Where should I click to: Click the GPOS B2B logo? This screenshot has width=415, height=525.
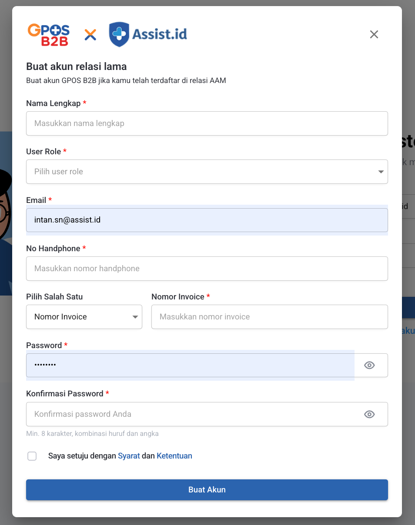coord(49,35)
